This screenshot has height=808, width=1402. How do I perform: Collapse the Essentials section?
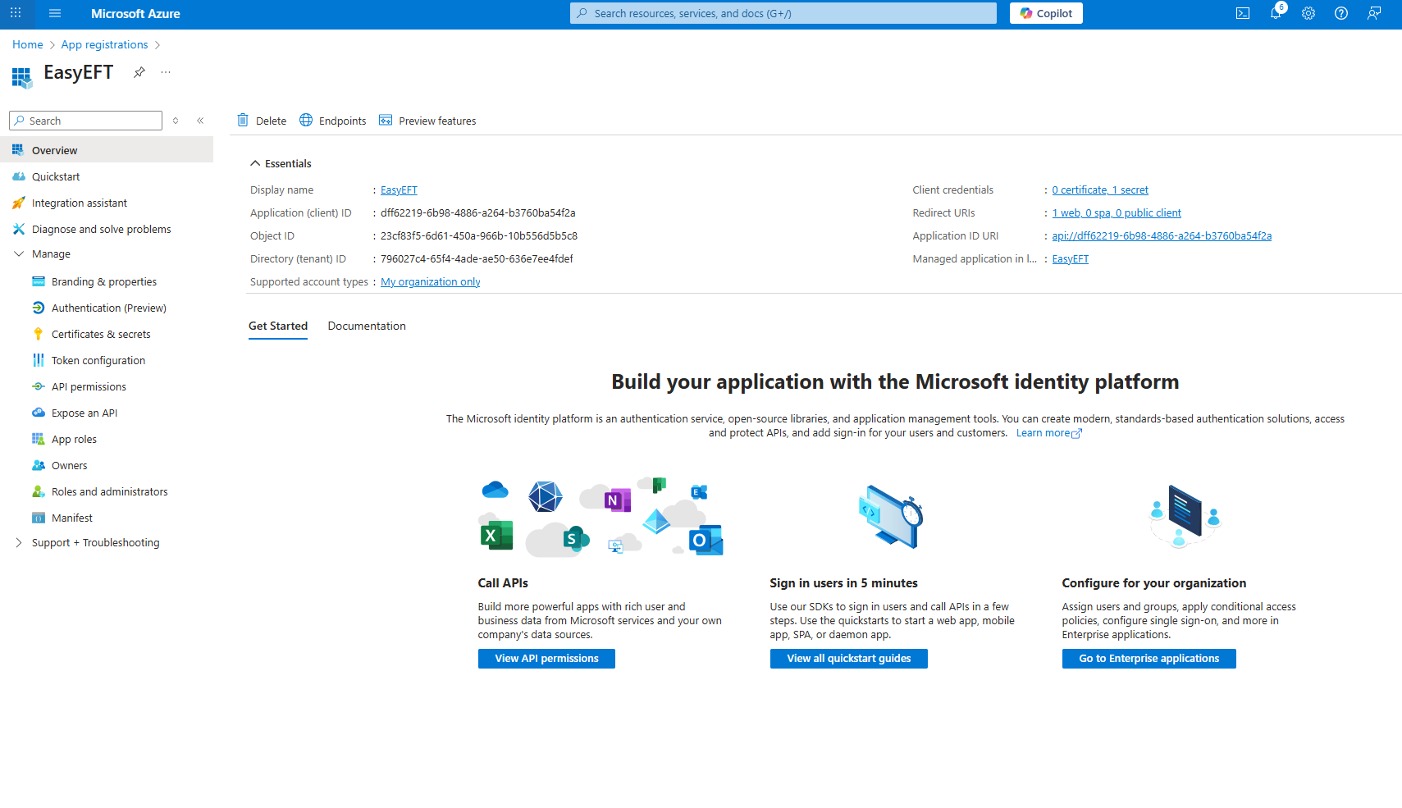click(255, 163)
